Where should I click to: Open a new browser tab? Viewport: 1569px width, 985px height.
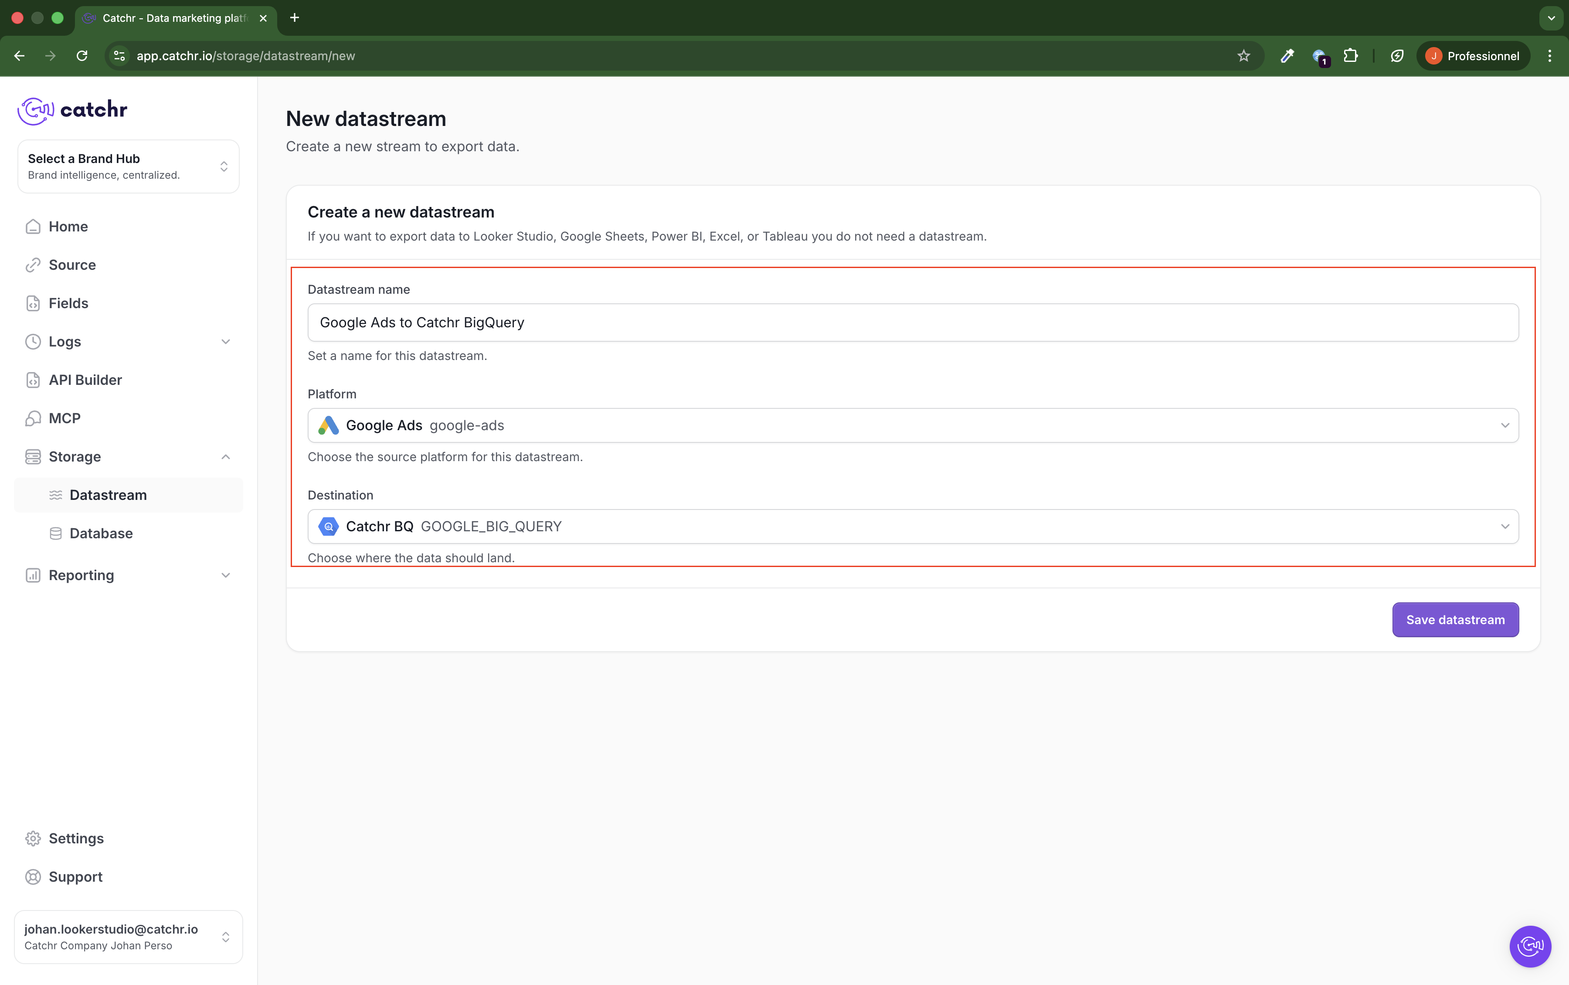[x=294, y=17]
